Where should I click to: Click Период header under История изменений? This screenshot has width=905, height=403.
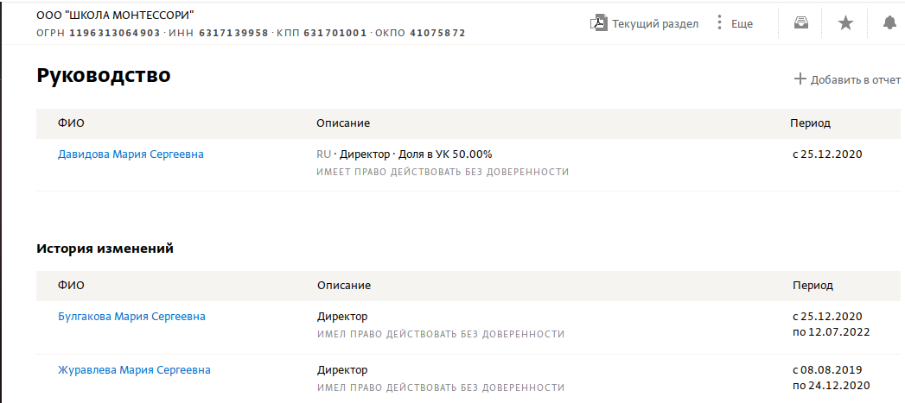point(813,286)
